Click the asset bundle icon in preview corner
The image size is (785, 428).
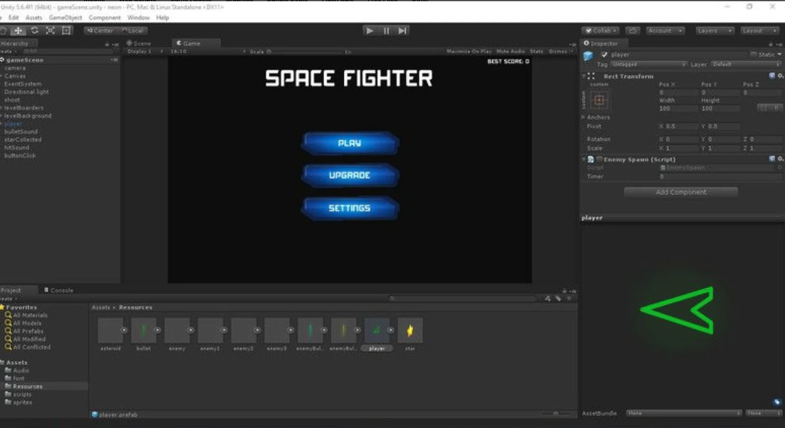click(777, 402)
